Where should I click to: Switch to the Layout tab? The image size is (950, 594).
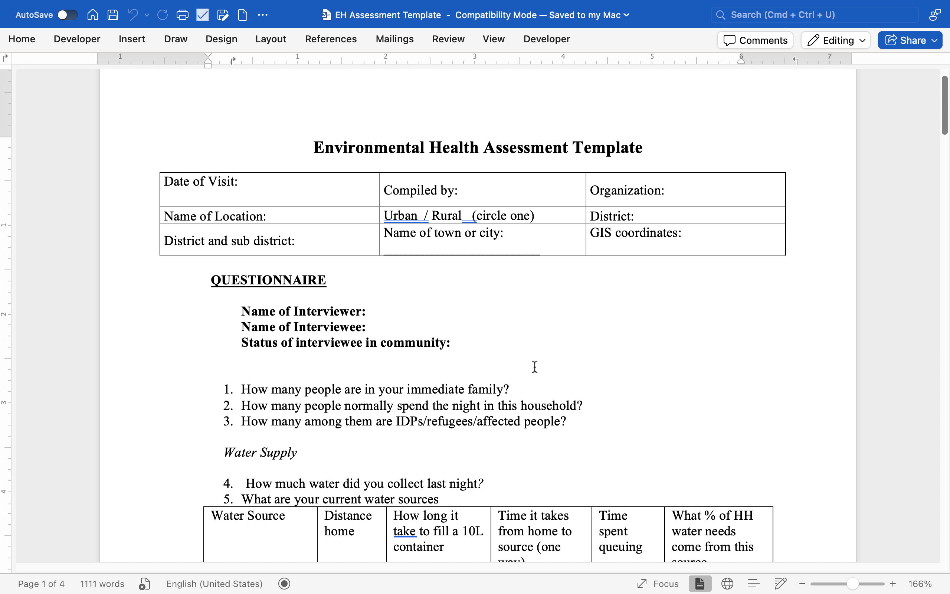(x=271, y=39)
